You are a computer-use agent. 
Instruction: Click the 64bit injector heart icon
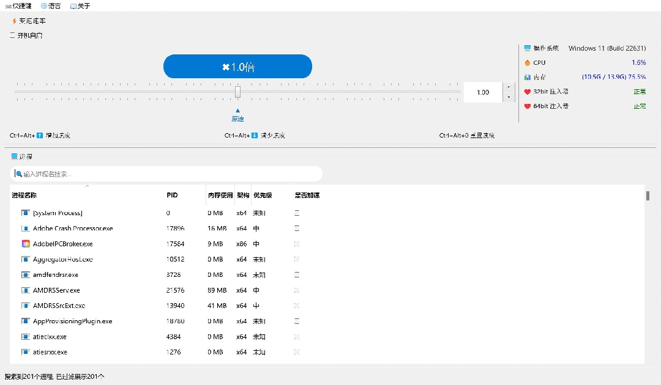[527, 106]
